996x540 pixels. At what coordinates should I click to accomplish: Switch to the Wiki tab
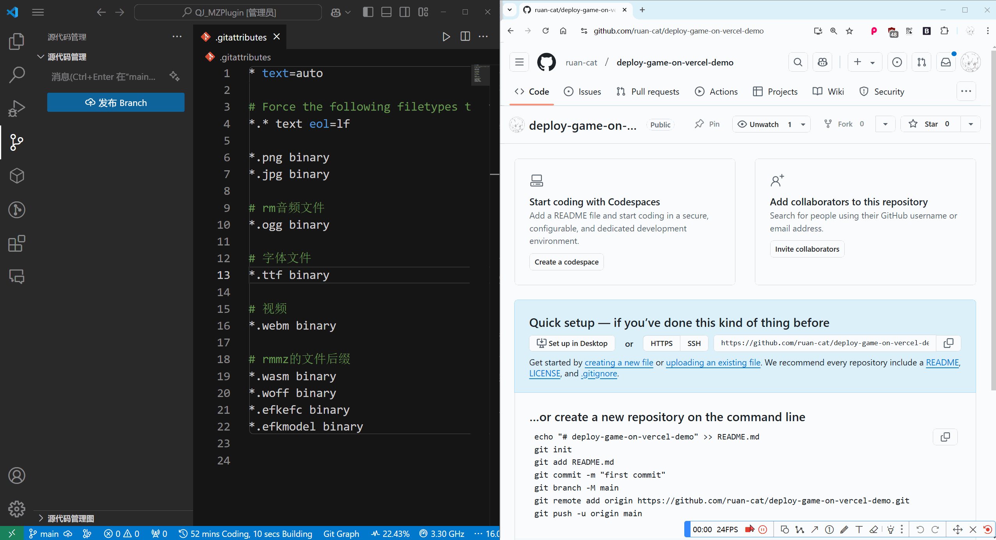point(828,92)
